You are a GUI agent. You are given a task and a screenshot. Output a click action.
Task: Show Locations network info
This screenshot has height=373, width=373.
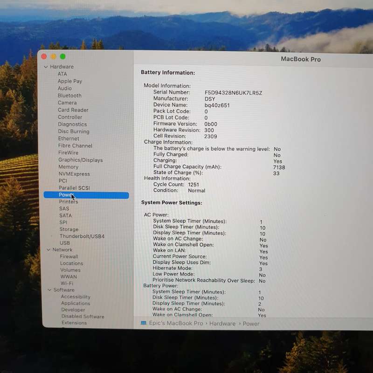tap(72, 263)
